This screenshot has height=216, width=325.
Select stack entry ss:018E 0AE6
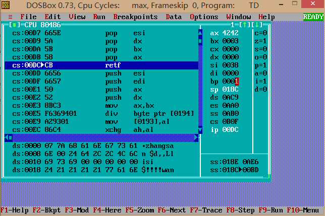click(235, 162)
